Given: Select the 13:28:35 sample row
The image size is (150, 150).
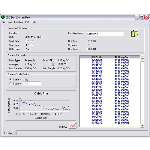Looking at the screenshot, I should [x=110, y=57].
